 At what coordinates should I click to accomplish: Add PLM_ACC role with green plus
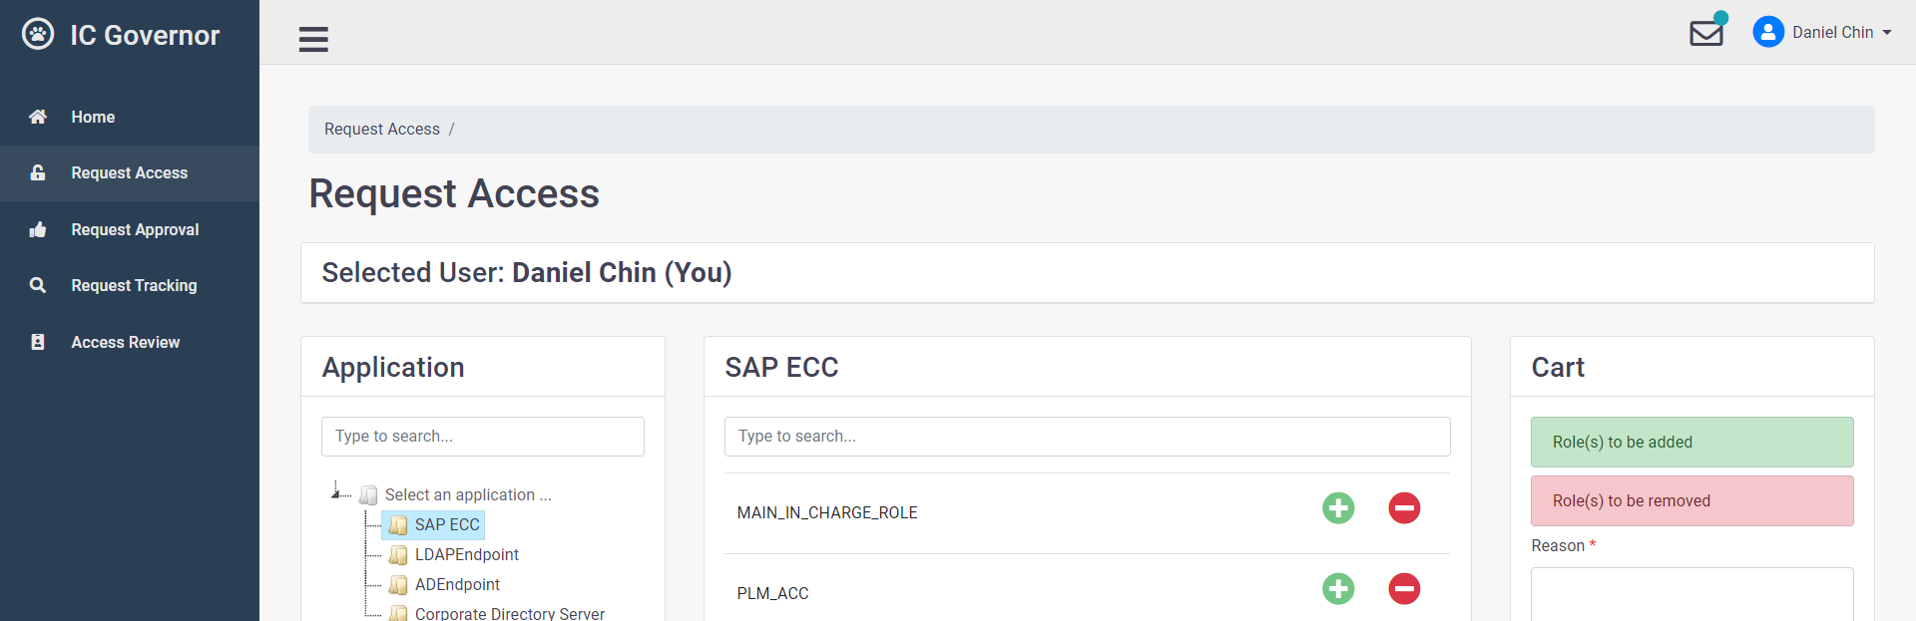click(x=1338, y=589)
